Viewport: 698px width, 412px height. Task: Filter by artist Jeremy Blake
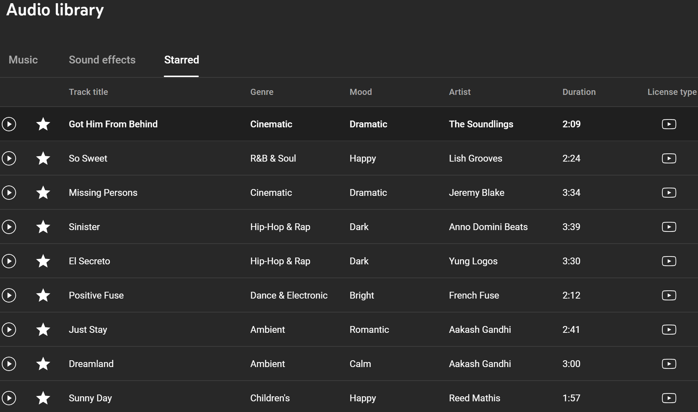click(x=476, y=193)
